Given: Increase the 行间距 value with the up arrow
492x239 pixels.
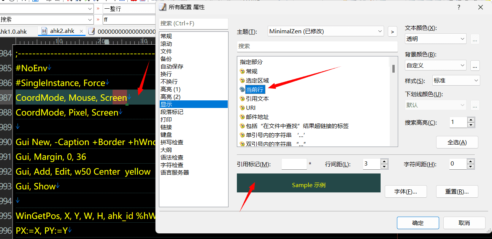Looking at the screenshot, I should (384, 162).
